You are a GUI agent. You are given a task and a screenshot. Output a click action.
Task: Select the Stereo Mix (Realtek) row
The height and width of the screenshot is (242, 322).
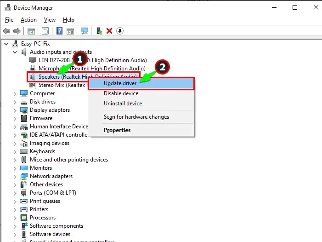[x=58, y=85]
